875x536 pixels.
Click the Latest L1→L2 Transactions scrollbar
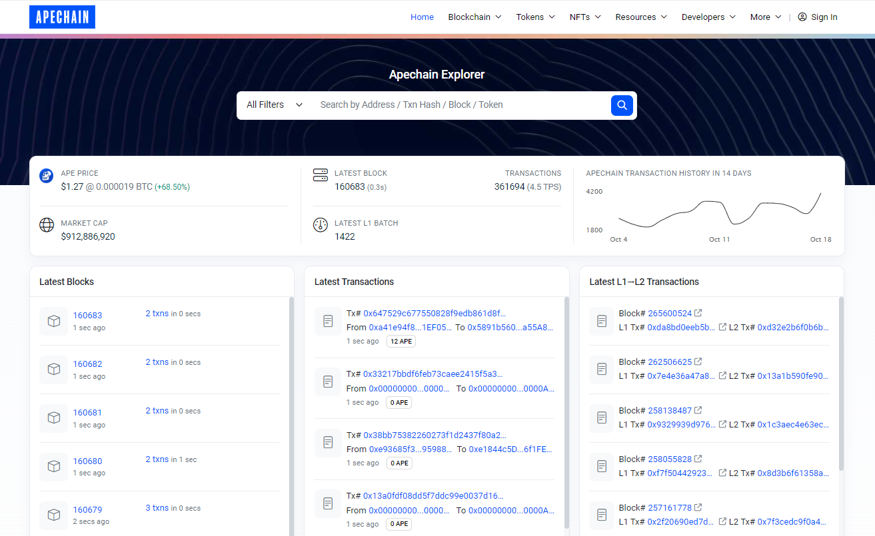pyautogui.click(x=841, y=383)
